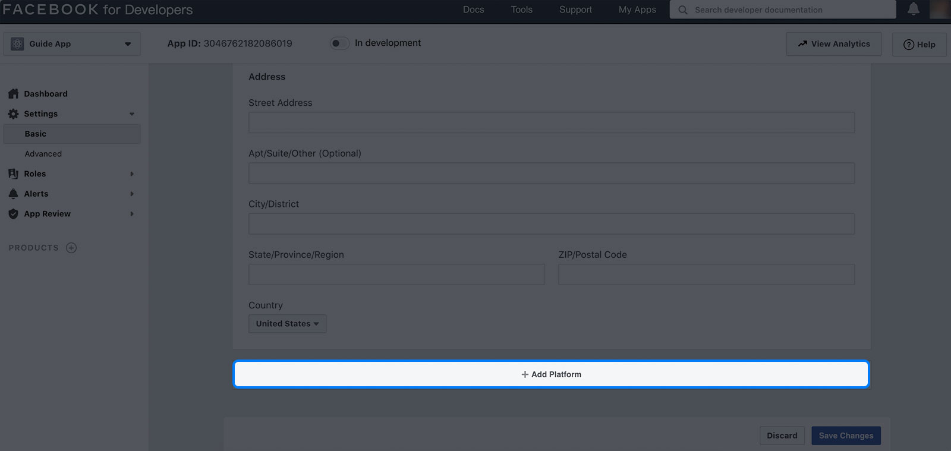
Task: Expand the App Review submenu arrow
Action: click(132, 214)
